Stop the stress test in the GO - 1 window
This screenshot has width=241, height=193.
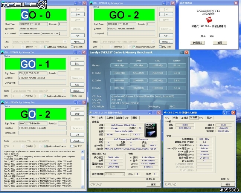[77, 64]
